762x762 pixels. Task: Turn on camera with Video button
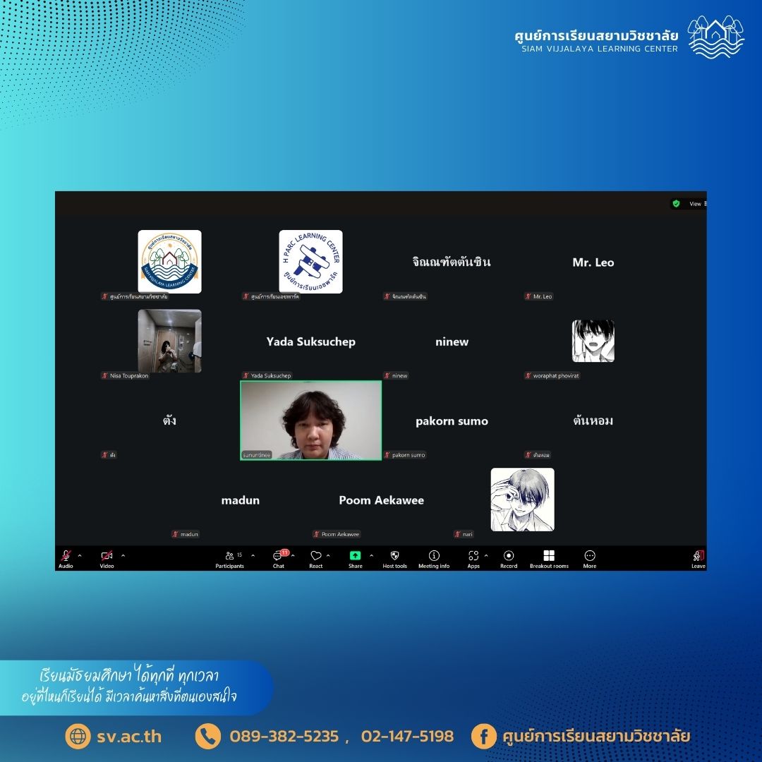(107, 557)
